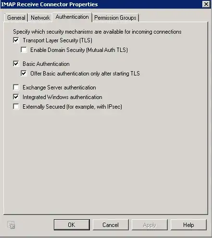Open the Network tab

click(40, 18)
